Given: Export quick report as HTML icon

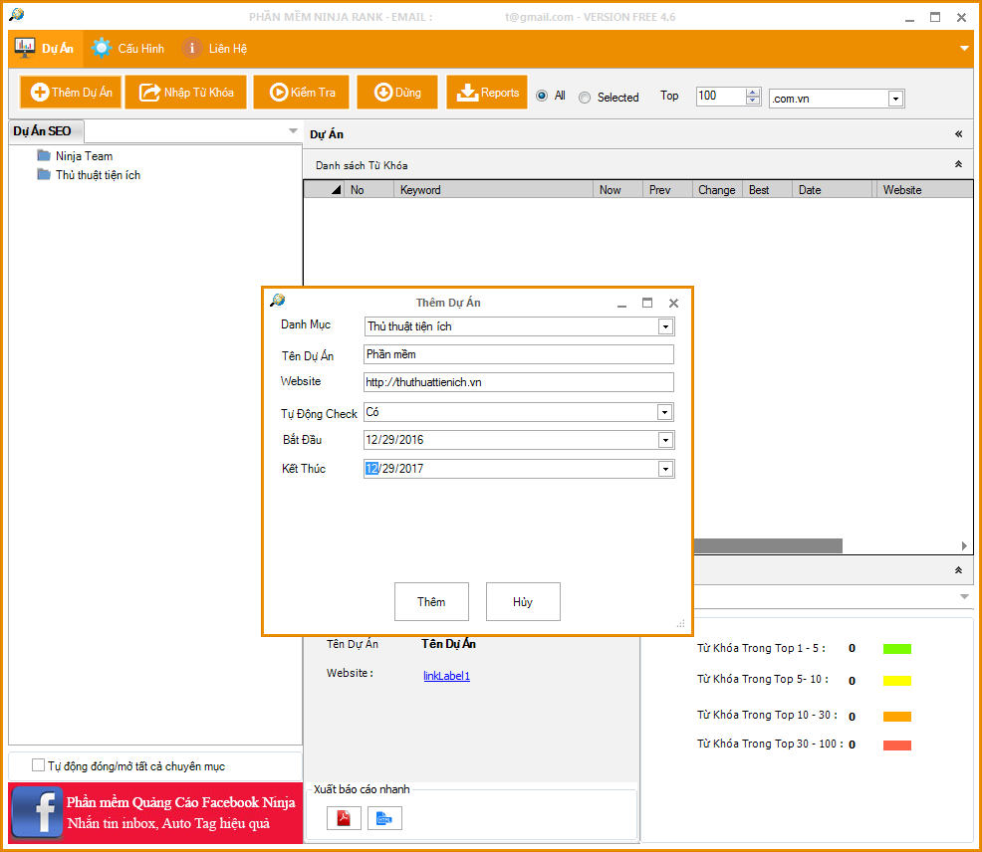Looking at the screenshot, I should [x=383, y=818].
